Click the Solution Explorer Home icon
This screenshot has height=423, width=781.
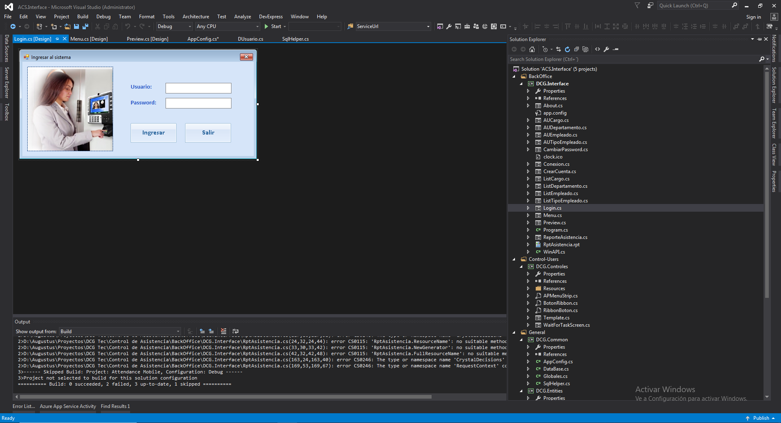tap(532, 49)
